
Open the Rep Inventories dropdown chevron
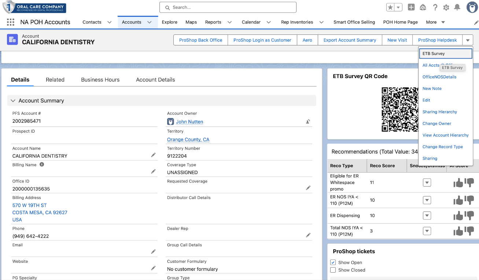pos(321,22)
